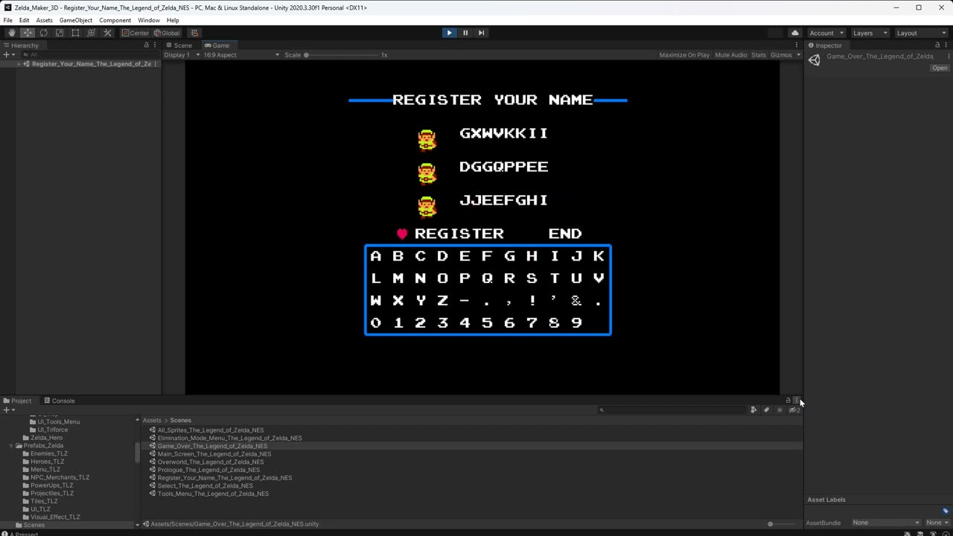953x536 pixels.
Task: Open the custom editor tools icon
Action: coord(107,33)
